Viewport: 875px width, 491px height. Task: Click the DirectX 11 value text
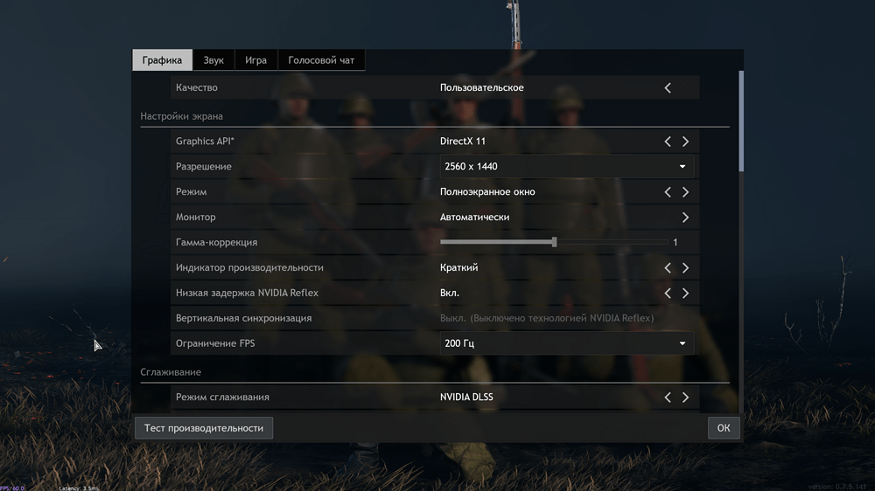pyautogui.click(x=463, y=141)
